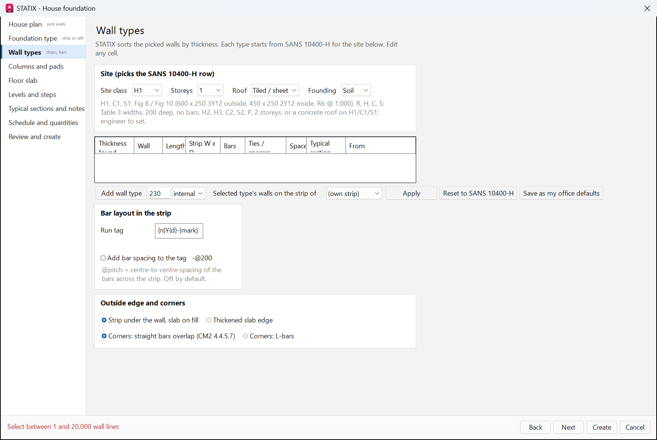Image resolution: width=657 pixels, height=440 pixels.
Task: Click the Add wall type button
Action: [x=121, y=193]
